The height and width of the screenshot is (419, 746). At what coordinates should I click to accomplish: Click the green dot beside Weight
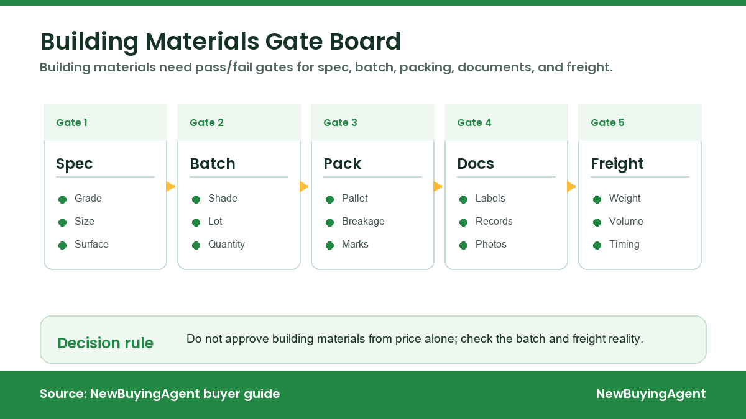coord(597,199)
